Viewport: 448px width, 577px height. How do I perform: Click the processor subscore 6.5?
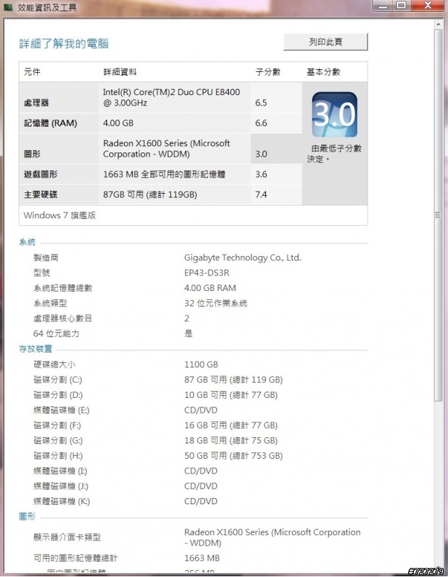click(261, 103)
